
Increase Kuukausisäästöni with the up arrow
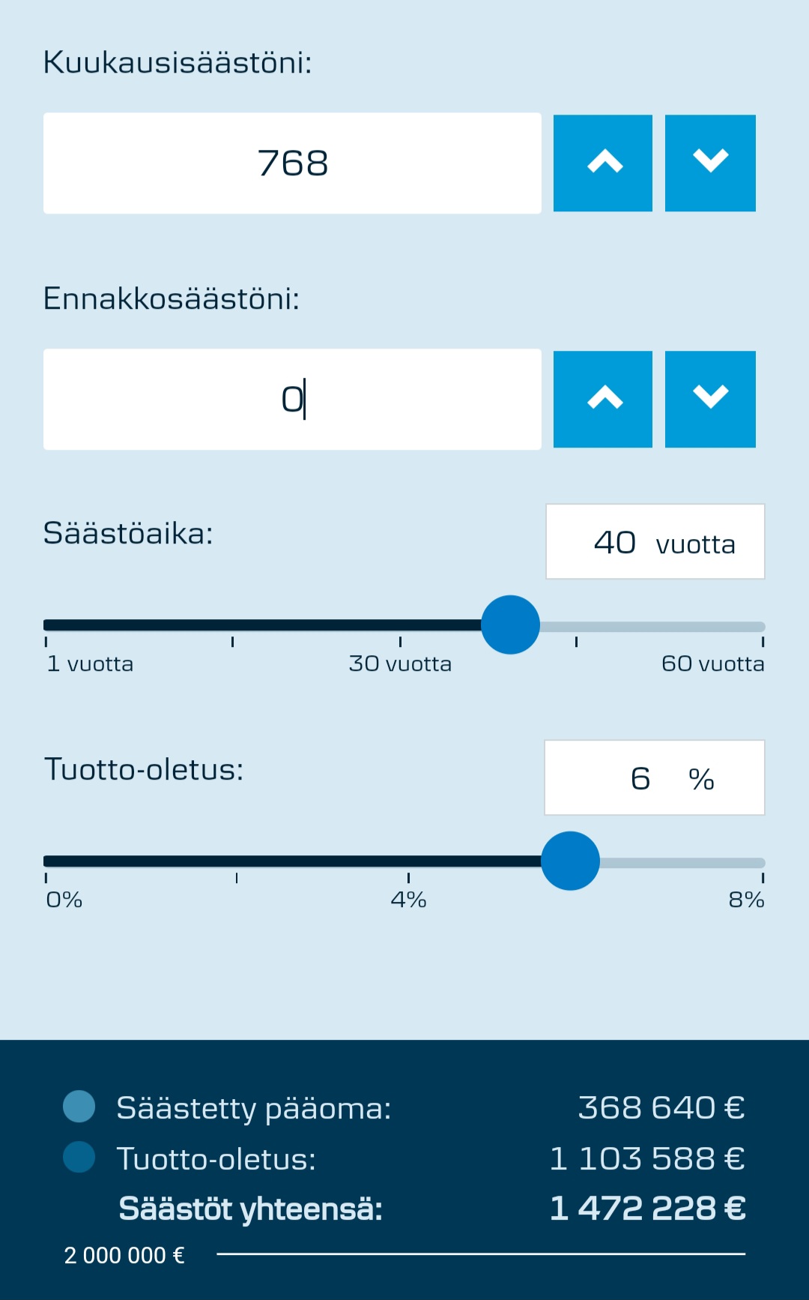(602, 163)
